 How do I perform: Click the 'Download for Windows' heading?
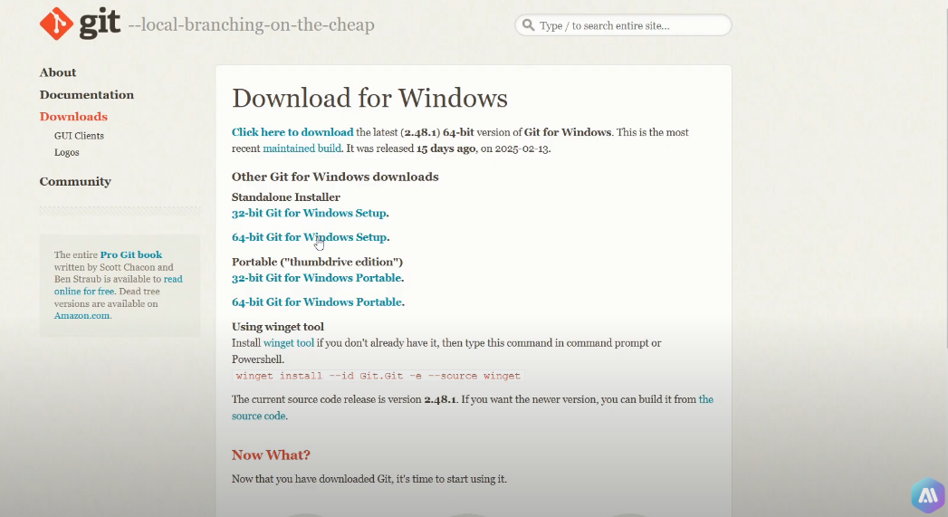(369, 98)
